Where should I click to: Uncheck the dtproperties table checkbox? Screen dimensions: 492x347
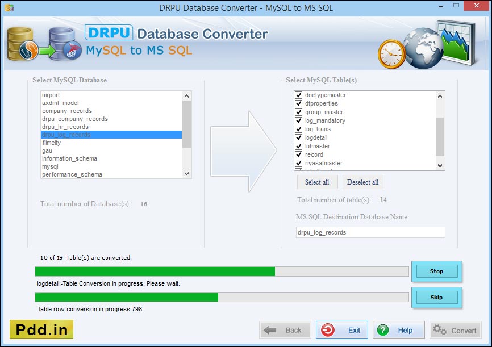coord(298,103)
